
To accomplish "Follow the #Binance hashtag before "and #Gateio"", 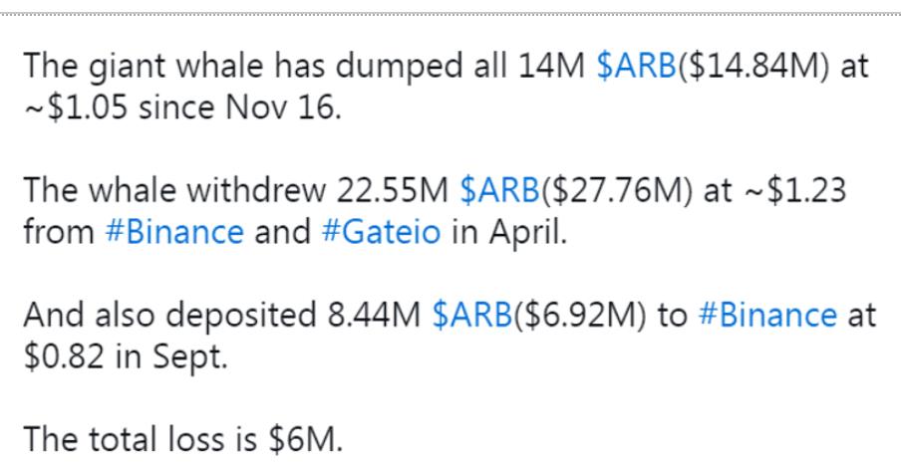I will coord(174,232).
